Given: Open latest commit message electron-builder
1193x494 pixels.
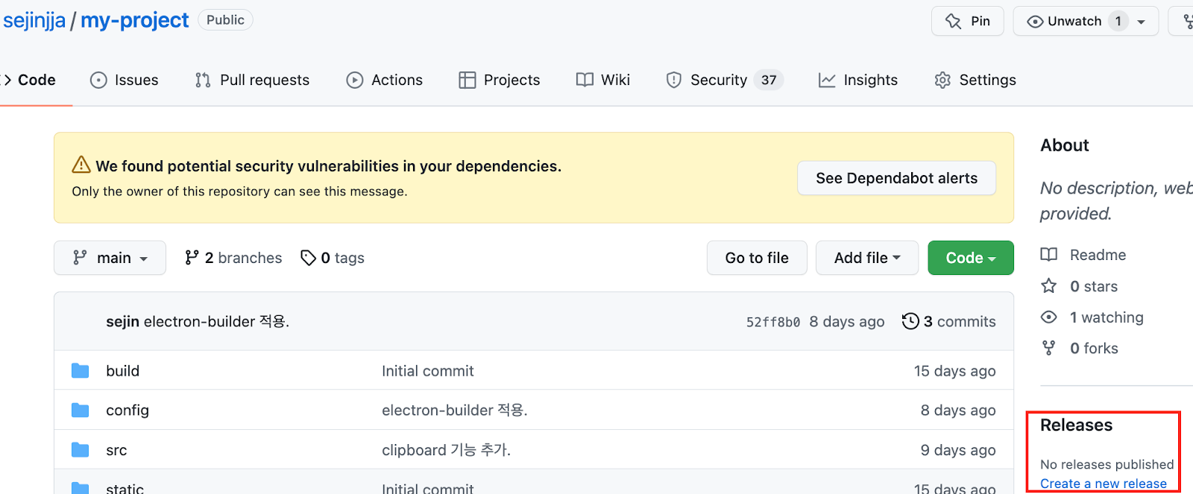Looking at the screenshot, I should click(216, 321).
